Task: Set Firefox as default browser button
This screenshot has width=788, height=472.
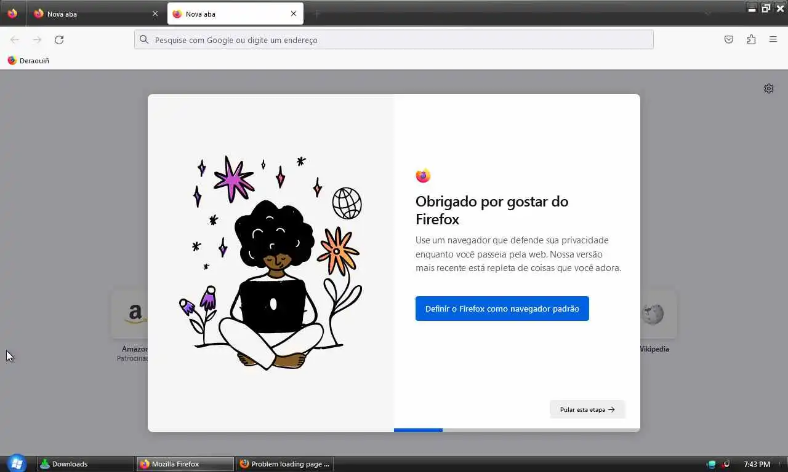Action: click(x=502, y=309)
